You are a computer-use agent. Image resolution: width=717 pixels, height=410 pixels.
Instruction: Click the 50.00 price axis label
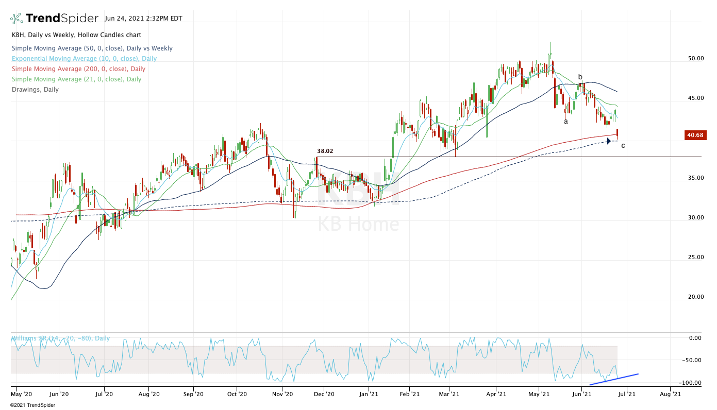[696, 58]
